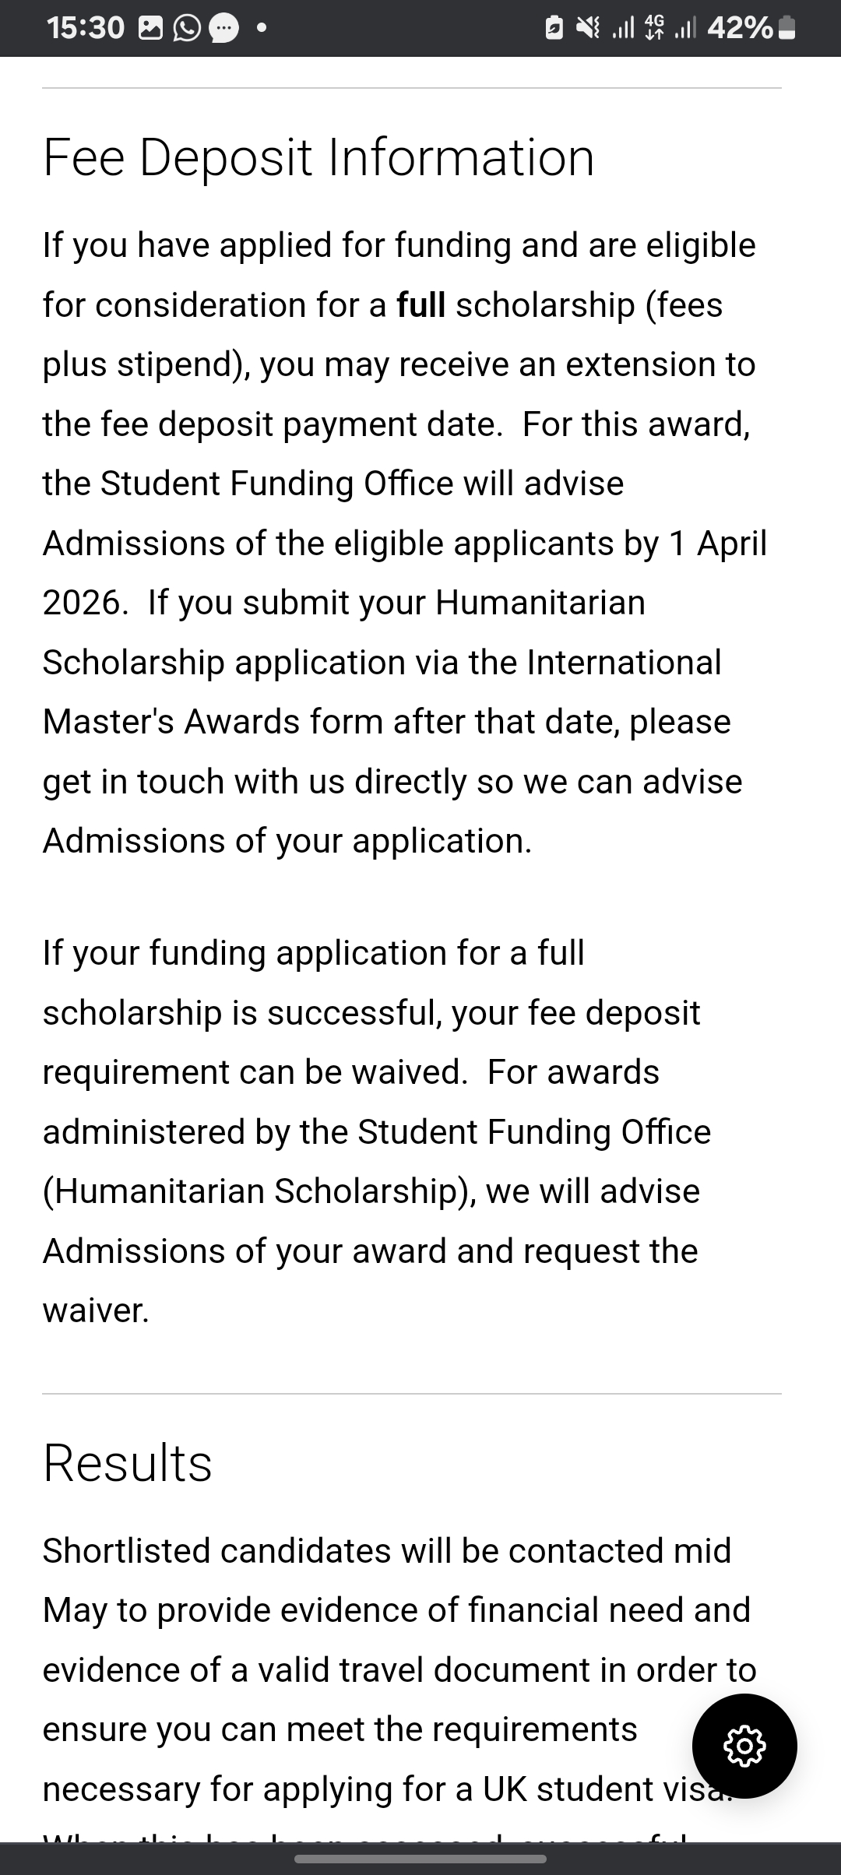Tap the gallery image notification icon
Image resolution: width=841 pixels, height=1875 pixels.
pos(150,29)
